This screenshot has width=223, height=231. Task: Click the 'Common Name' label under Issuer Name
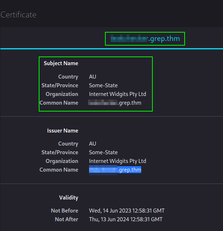(x=59, y=170)
